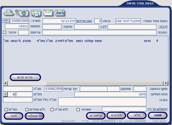The height and width of the screenshot is (125, 172).
Task: Click the מע"מ VAT amount field
Action: pyautogui.click(x=24, y=94)
